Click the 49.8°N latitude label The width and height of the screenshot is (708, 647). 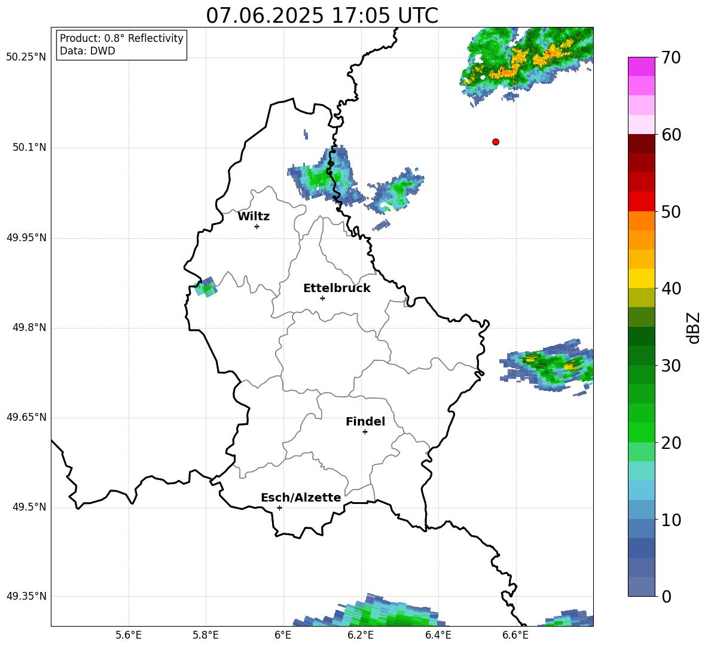coord(29,327)
